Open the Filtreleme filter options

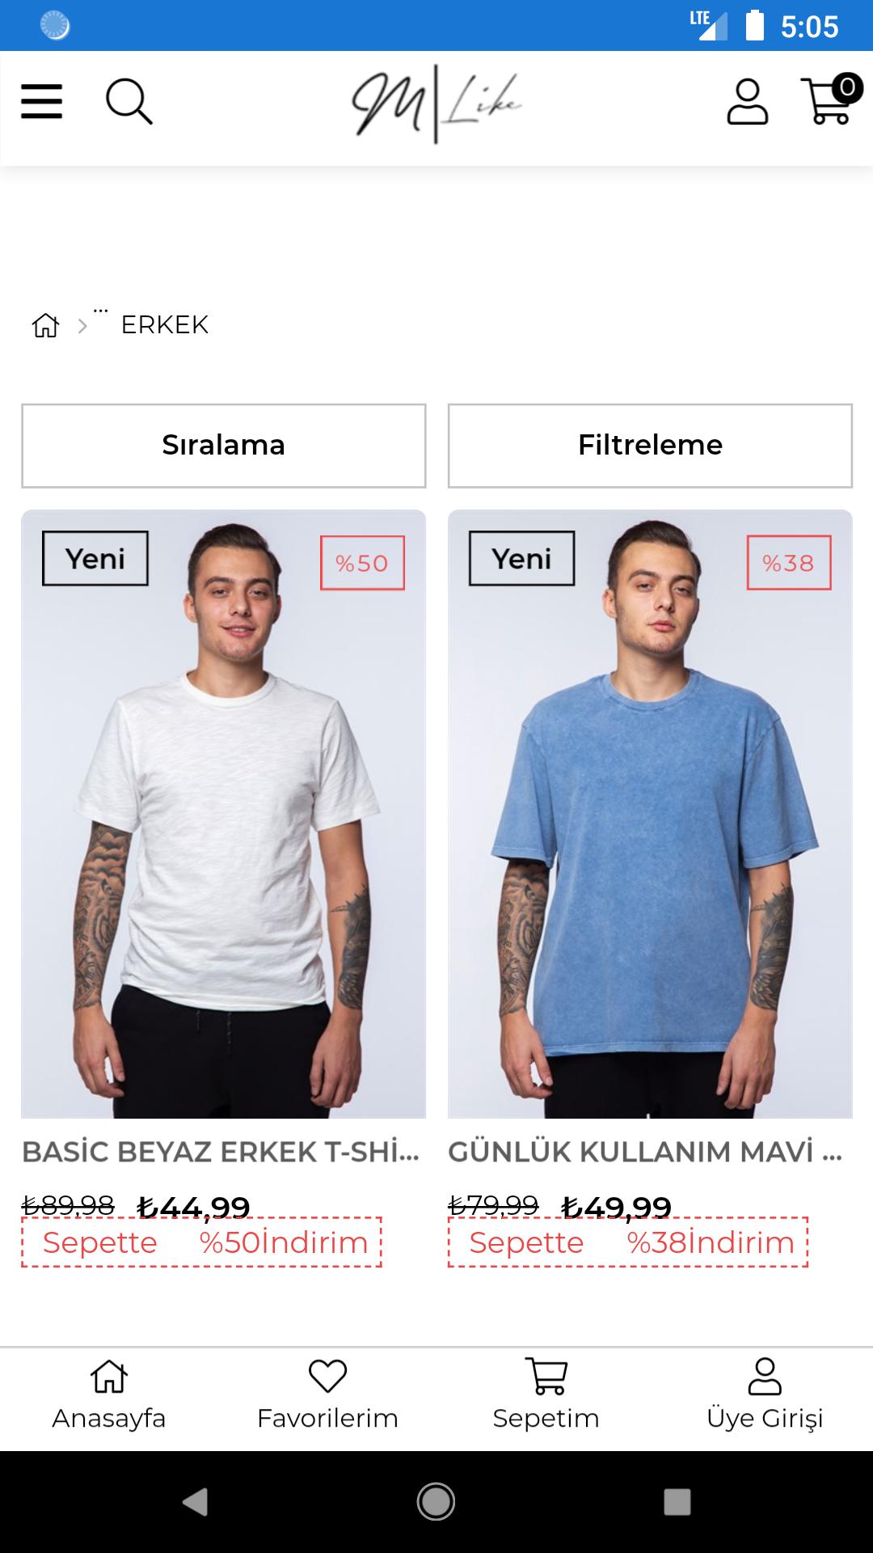pyautogui.click(x=650, y=446)
